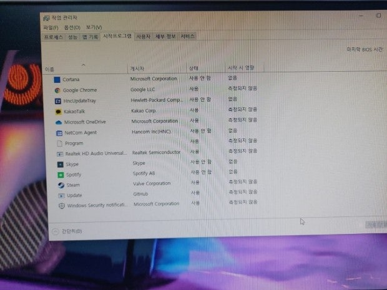Select the Program row name

click(x=74, y=143)
